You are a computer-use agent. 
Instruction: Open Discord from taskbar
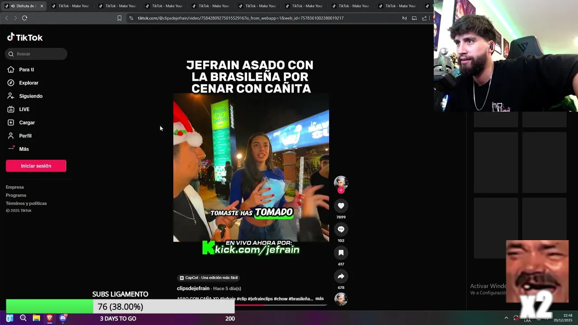(x=63, y=318)
